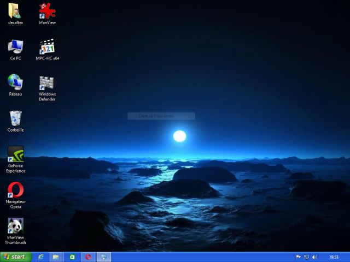Open the volume speaker tray icon
Screen dimensions: 350x262
(x=314, y=257)
